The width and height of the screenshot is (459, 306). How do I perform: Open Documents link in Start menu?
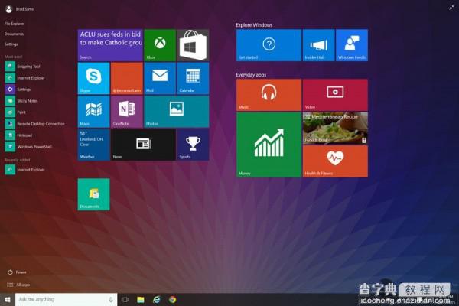coord(14,34)
